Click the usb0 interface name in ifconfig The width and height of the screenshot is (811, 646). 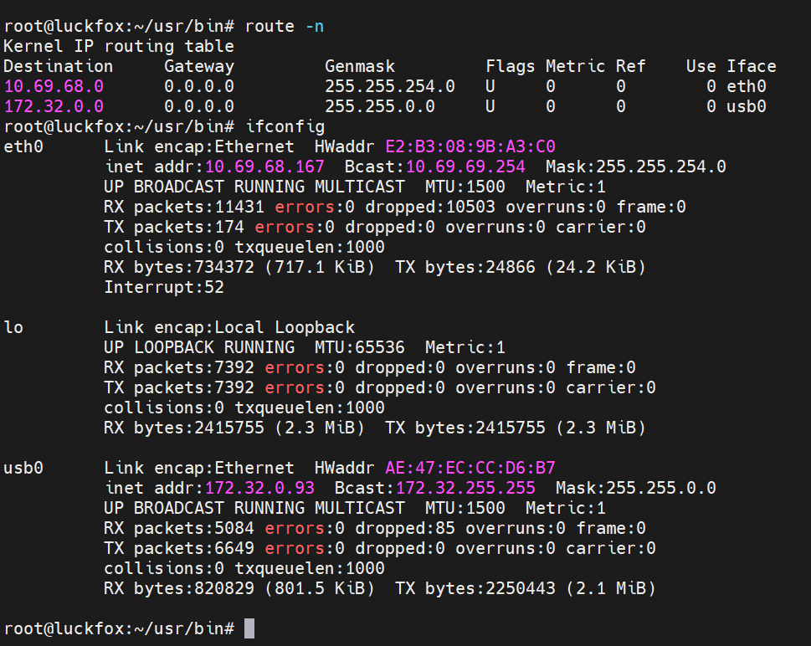click(x=23, y=468)
